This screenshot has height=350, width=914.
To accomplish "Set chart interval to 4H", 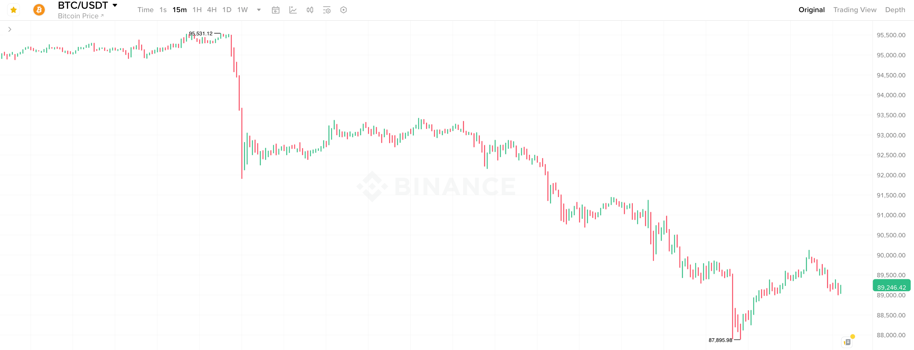I will tap(212, 10).
